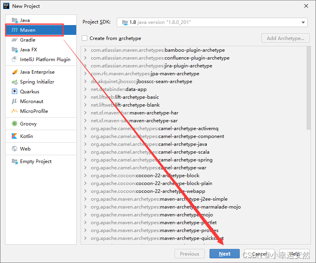Image resolution: width=316 pixels, height=263 pixels.
Task: Close the New Project dialog
Action: pyautogui.click(x=306, y=6)
